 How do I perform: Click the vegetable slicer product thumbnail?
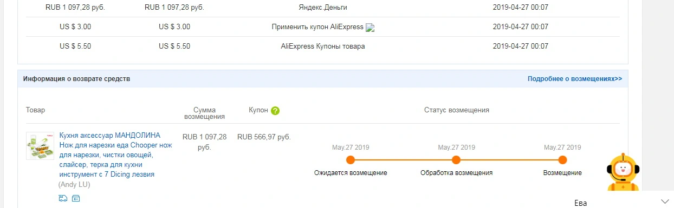pyautogui.click(x=40, y=145)
